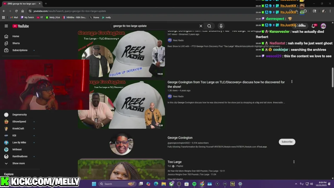Open 'George Covington from Too Large' video title
The width and height of the screenshot is (334, 188).
[x=226, y=84]
